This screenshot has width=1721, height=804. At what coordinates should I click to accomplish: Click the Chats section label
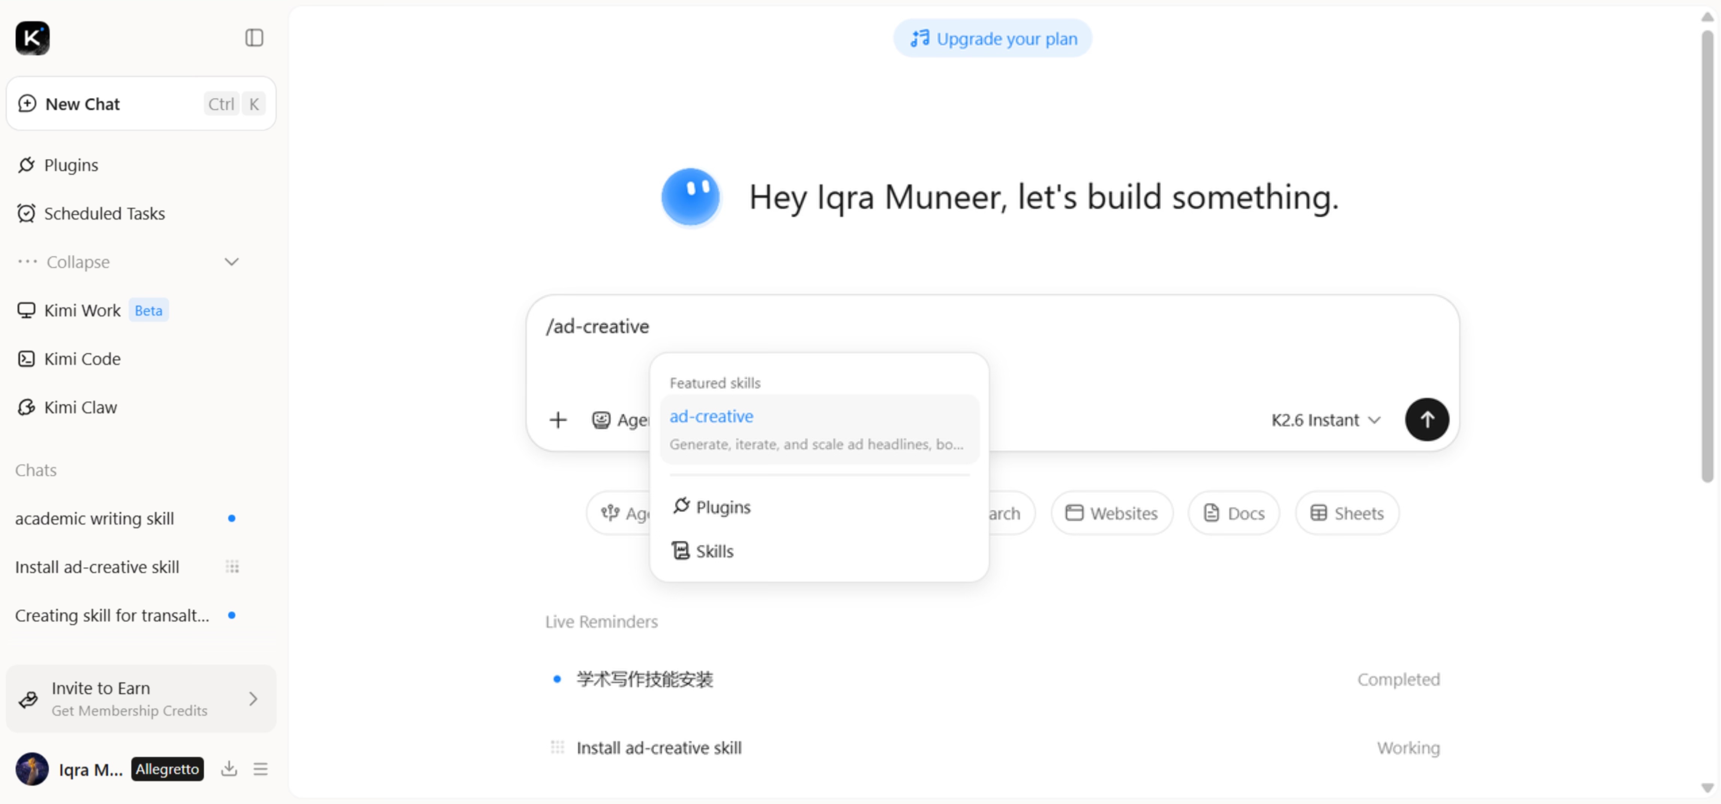tap(35, 470)
